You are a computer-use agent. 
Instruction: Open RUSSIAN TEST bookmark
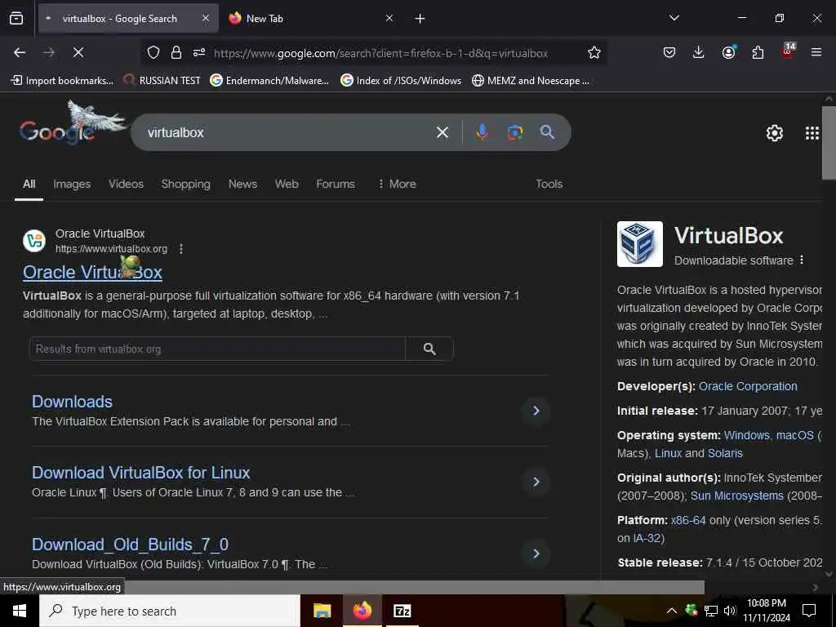tap(162, 81)
